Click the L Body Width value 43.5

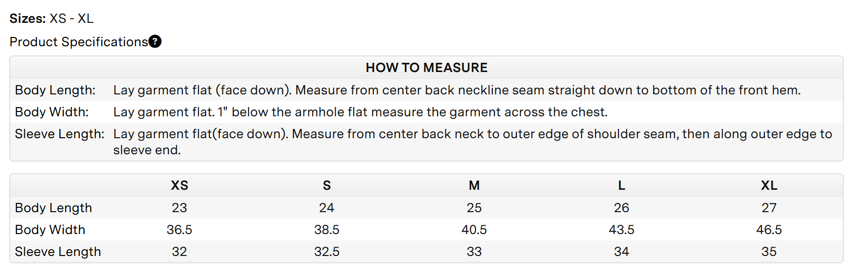pyautogui.click(x=621, y=230)
